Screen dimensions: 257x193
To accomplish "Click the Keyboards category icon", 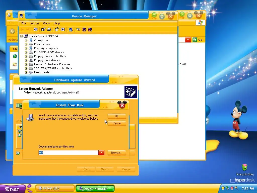I will point(31,72).
